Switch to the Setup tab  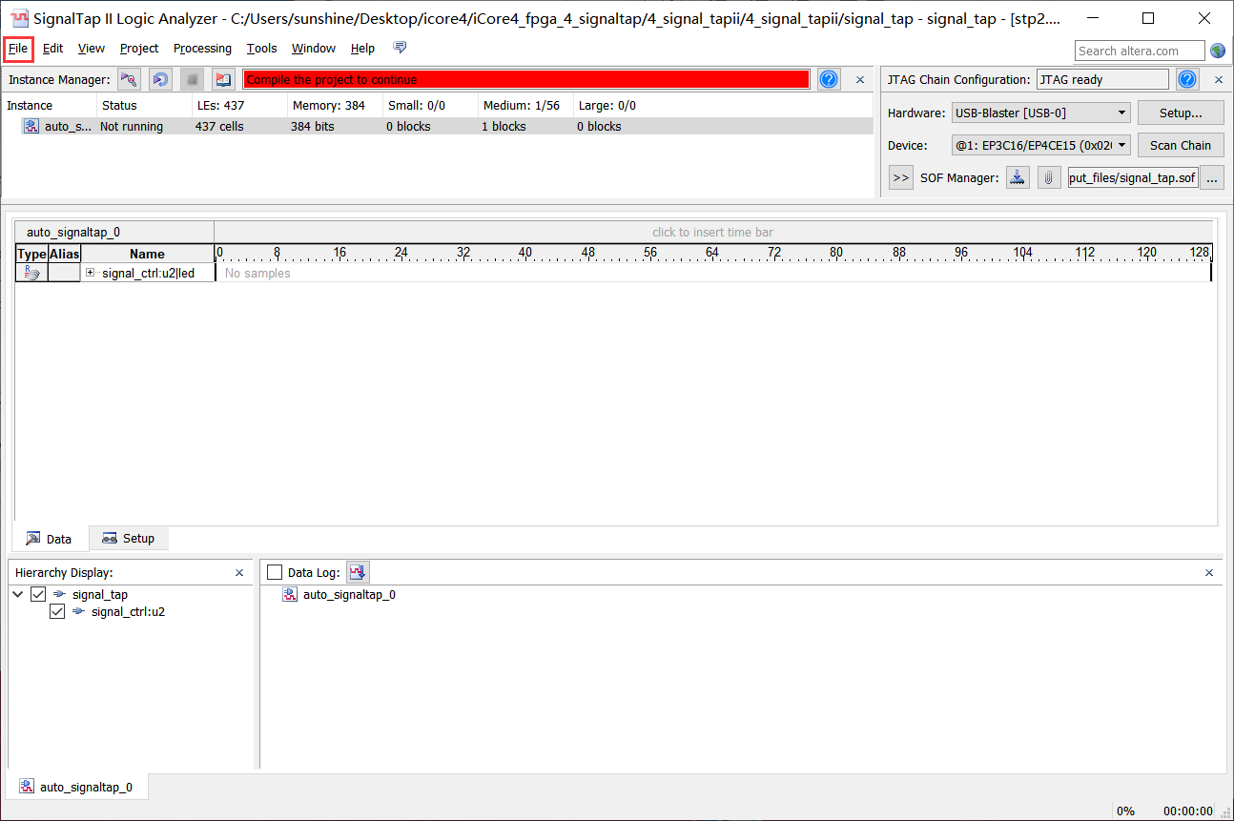pos(129,539)
